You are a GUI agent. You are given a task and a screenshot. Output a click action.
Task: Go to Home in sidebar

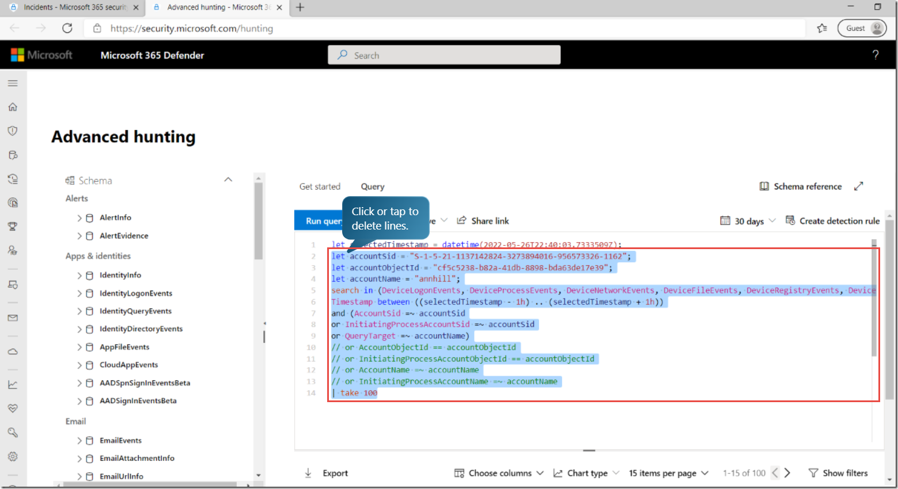[x=13, y=107]
